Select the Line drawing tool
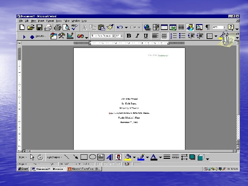 click(67, 157)
